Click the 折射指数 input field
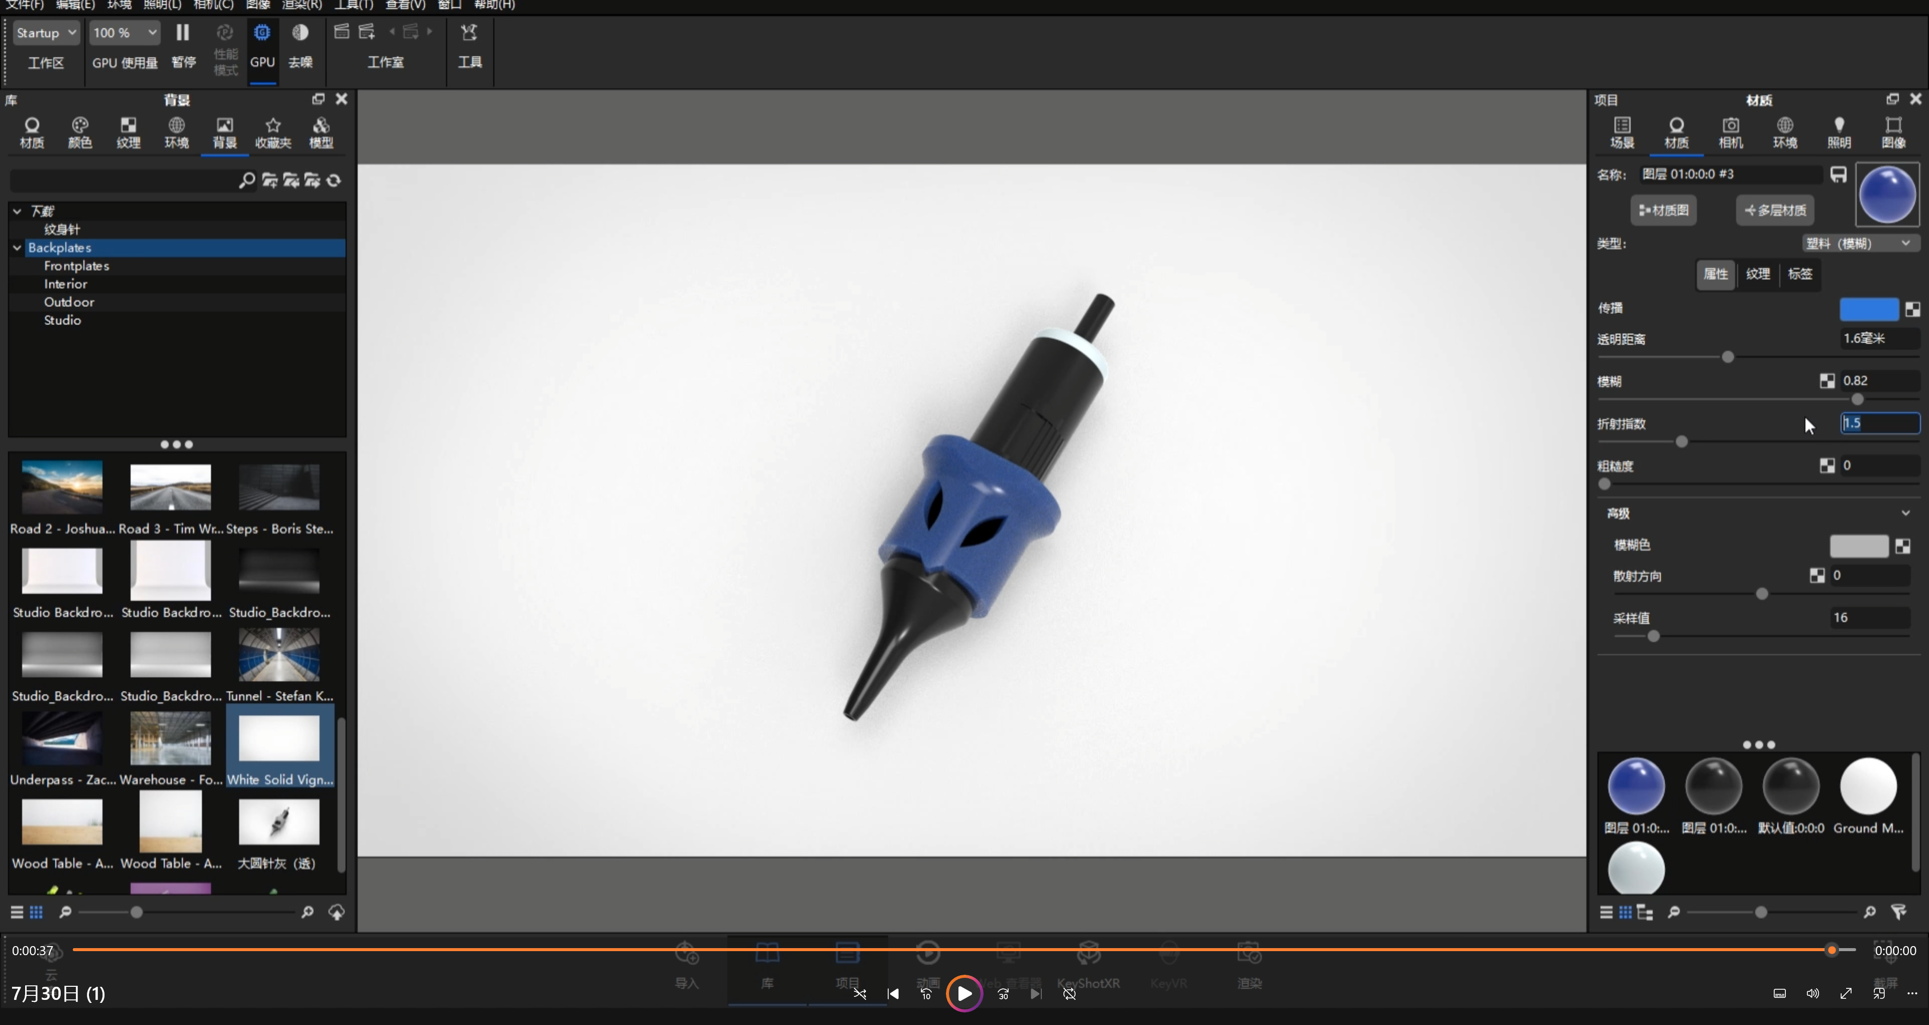1929x1025 pixels. [x=1880, y=424]
